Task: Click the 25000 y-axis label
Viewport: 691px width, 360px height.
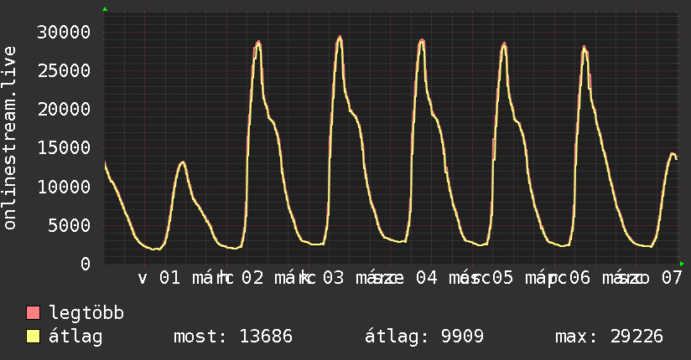Action: tap(64, 71)
